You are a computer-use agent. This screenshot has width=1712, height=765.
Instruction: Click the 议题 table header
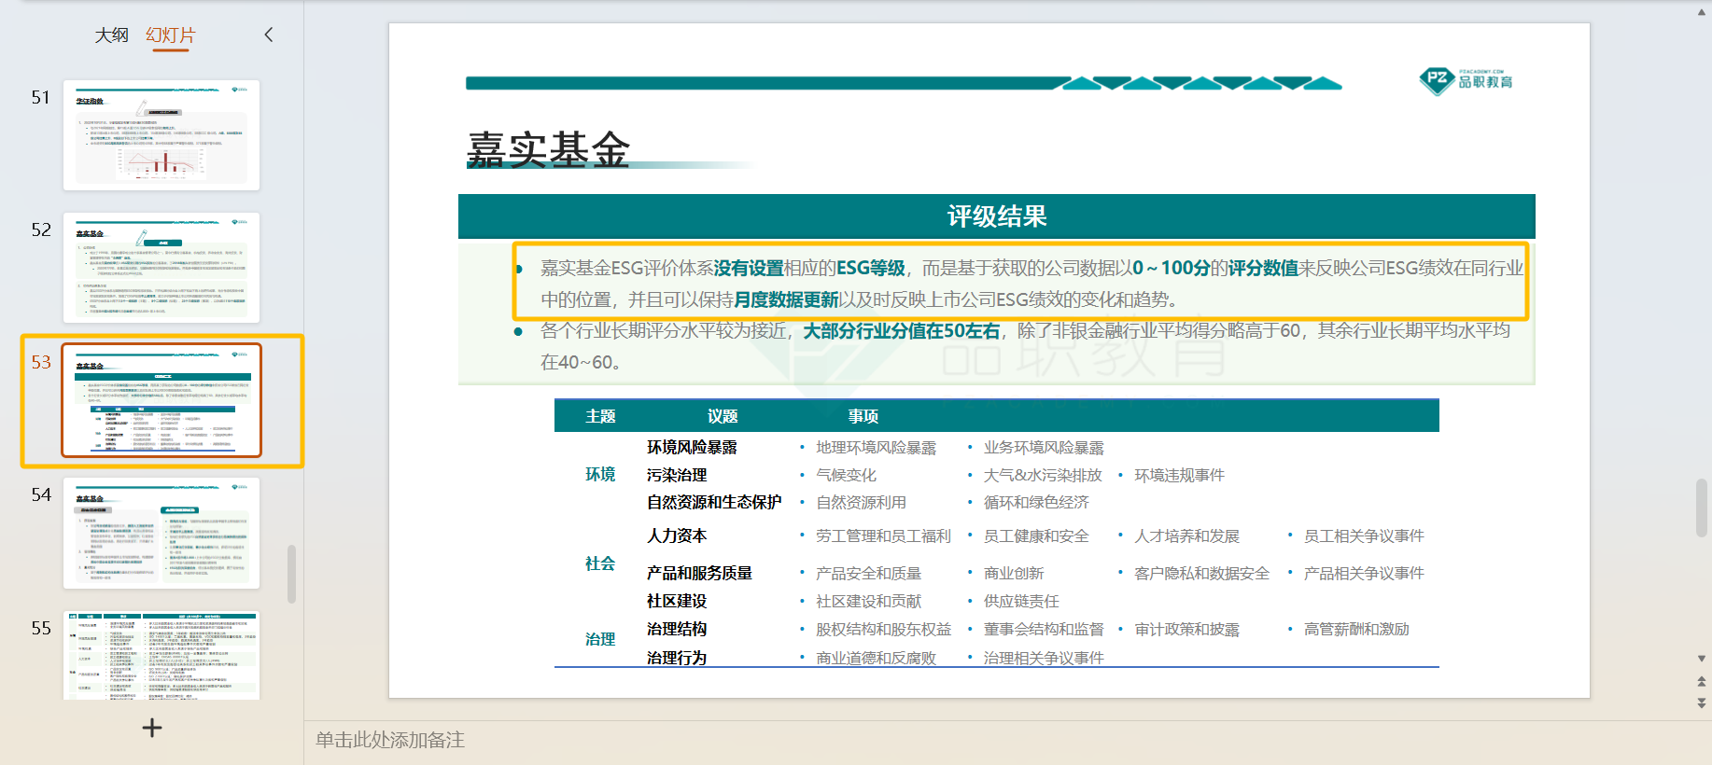click(x=723, y=416)
